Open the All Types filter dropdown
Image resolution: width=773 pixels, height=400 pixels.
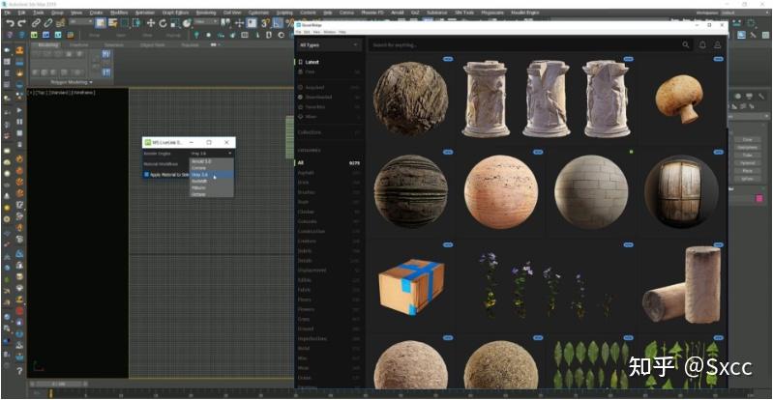tap(329, 44)
